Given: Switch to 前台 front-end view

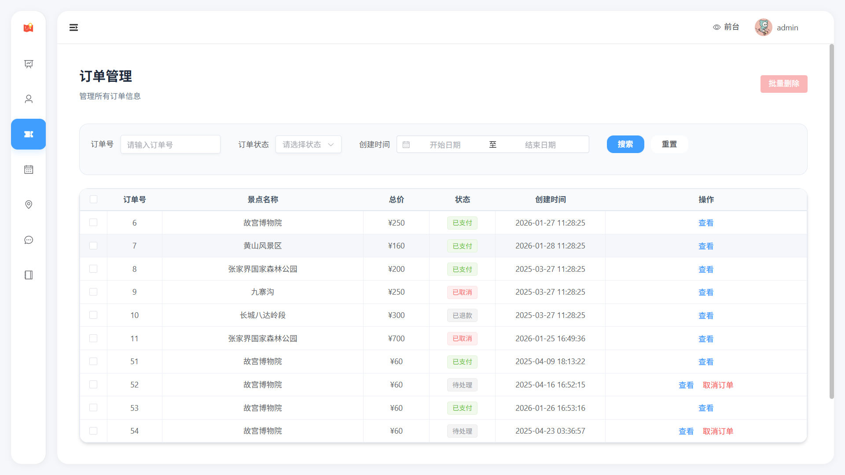Looking at the screenshot, I should pos(726,27).
